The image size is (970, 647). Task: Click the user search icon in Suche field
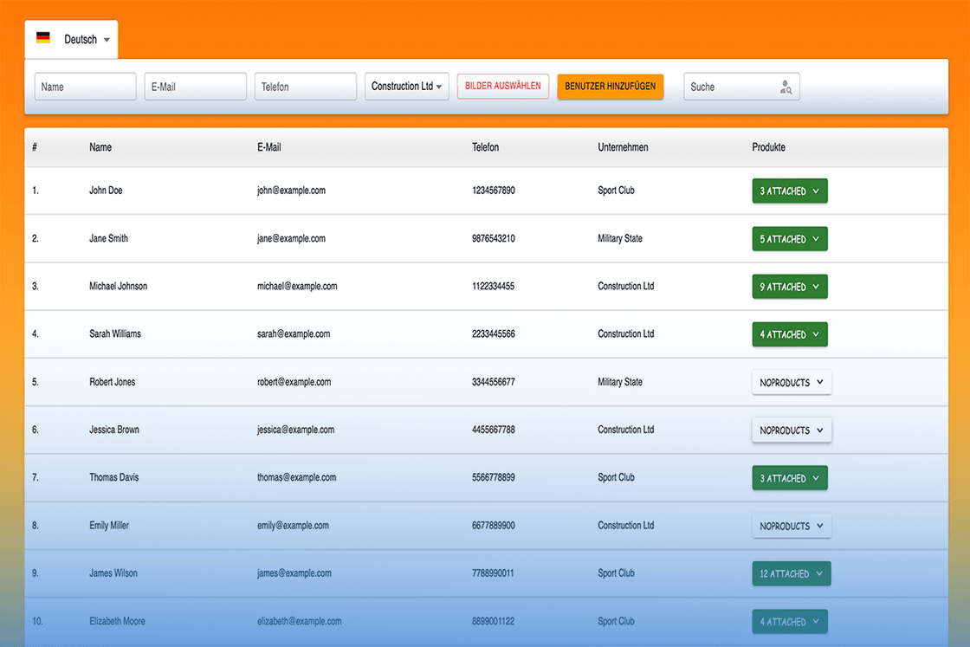785,87
